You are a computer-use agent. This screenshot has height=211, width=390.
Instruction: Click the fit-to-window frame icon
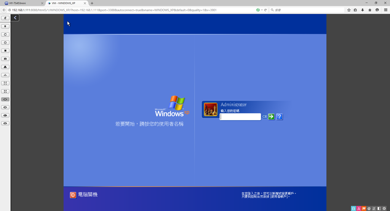5,83
